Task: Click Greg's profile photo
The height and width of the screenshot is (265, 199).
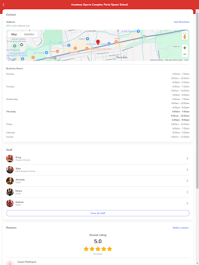Action: point(10,158)
